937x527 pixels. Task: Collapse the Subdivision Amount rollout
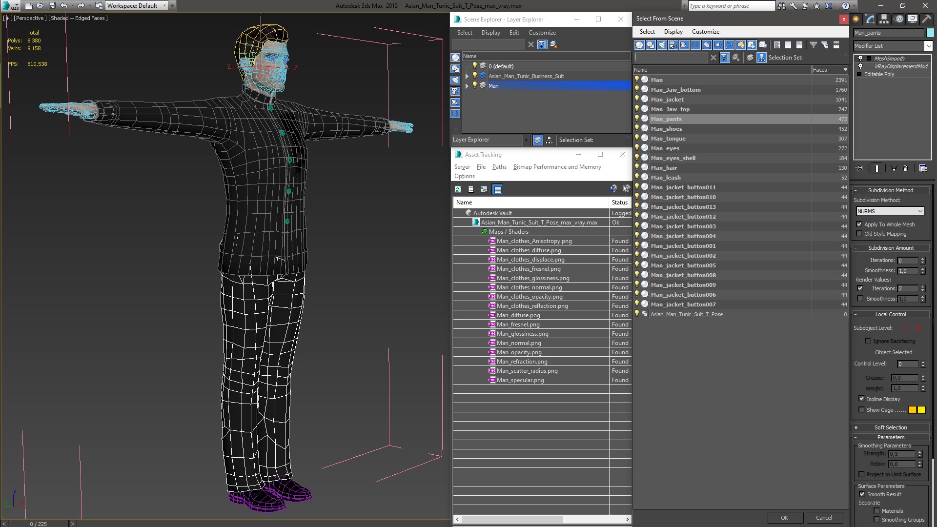coord(891,248)
